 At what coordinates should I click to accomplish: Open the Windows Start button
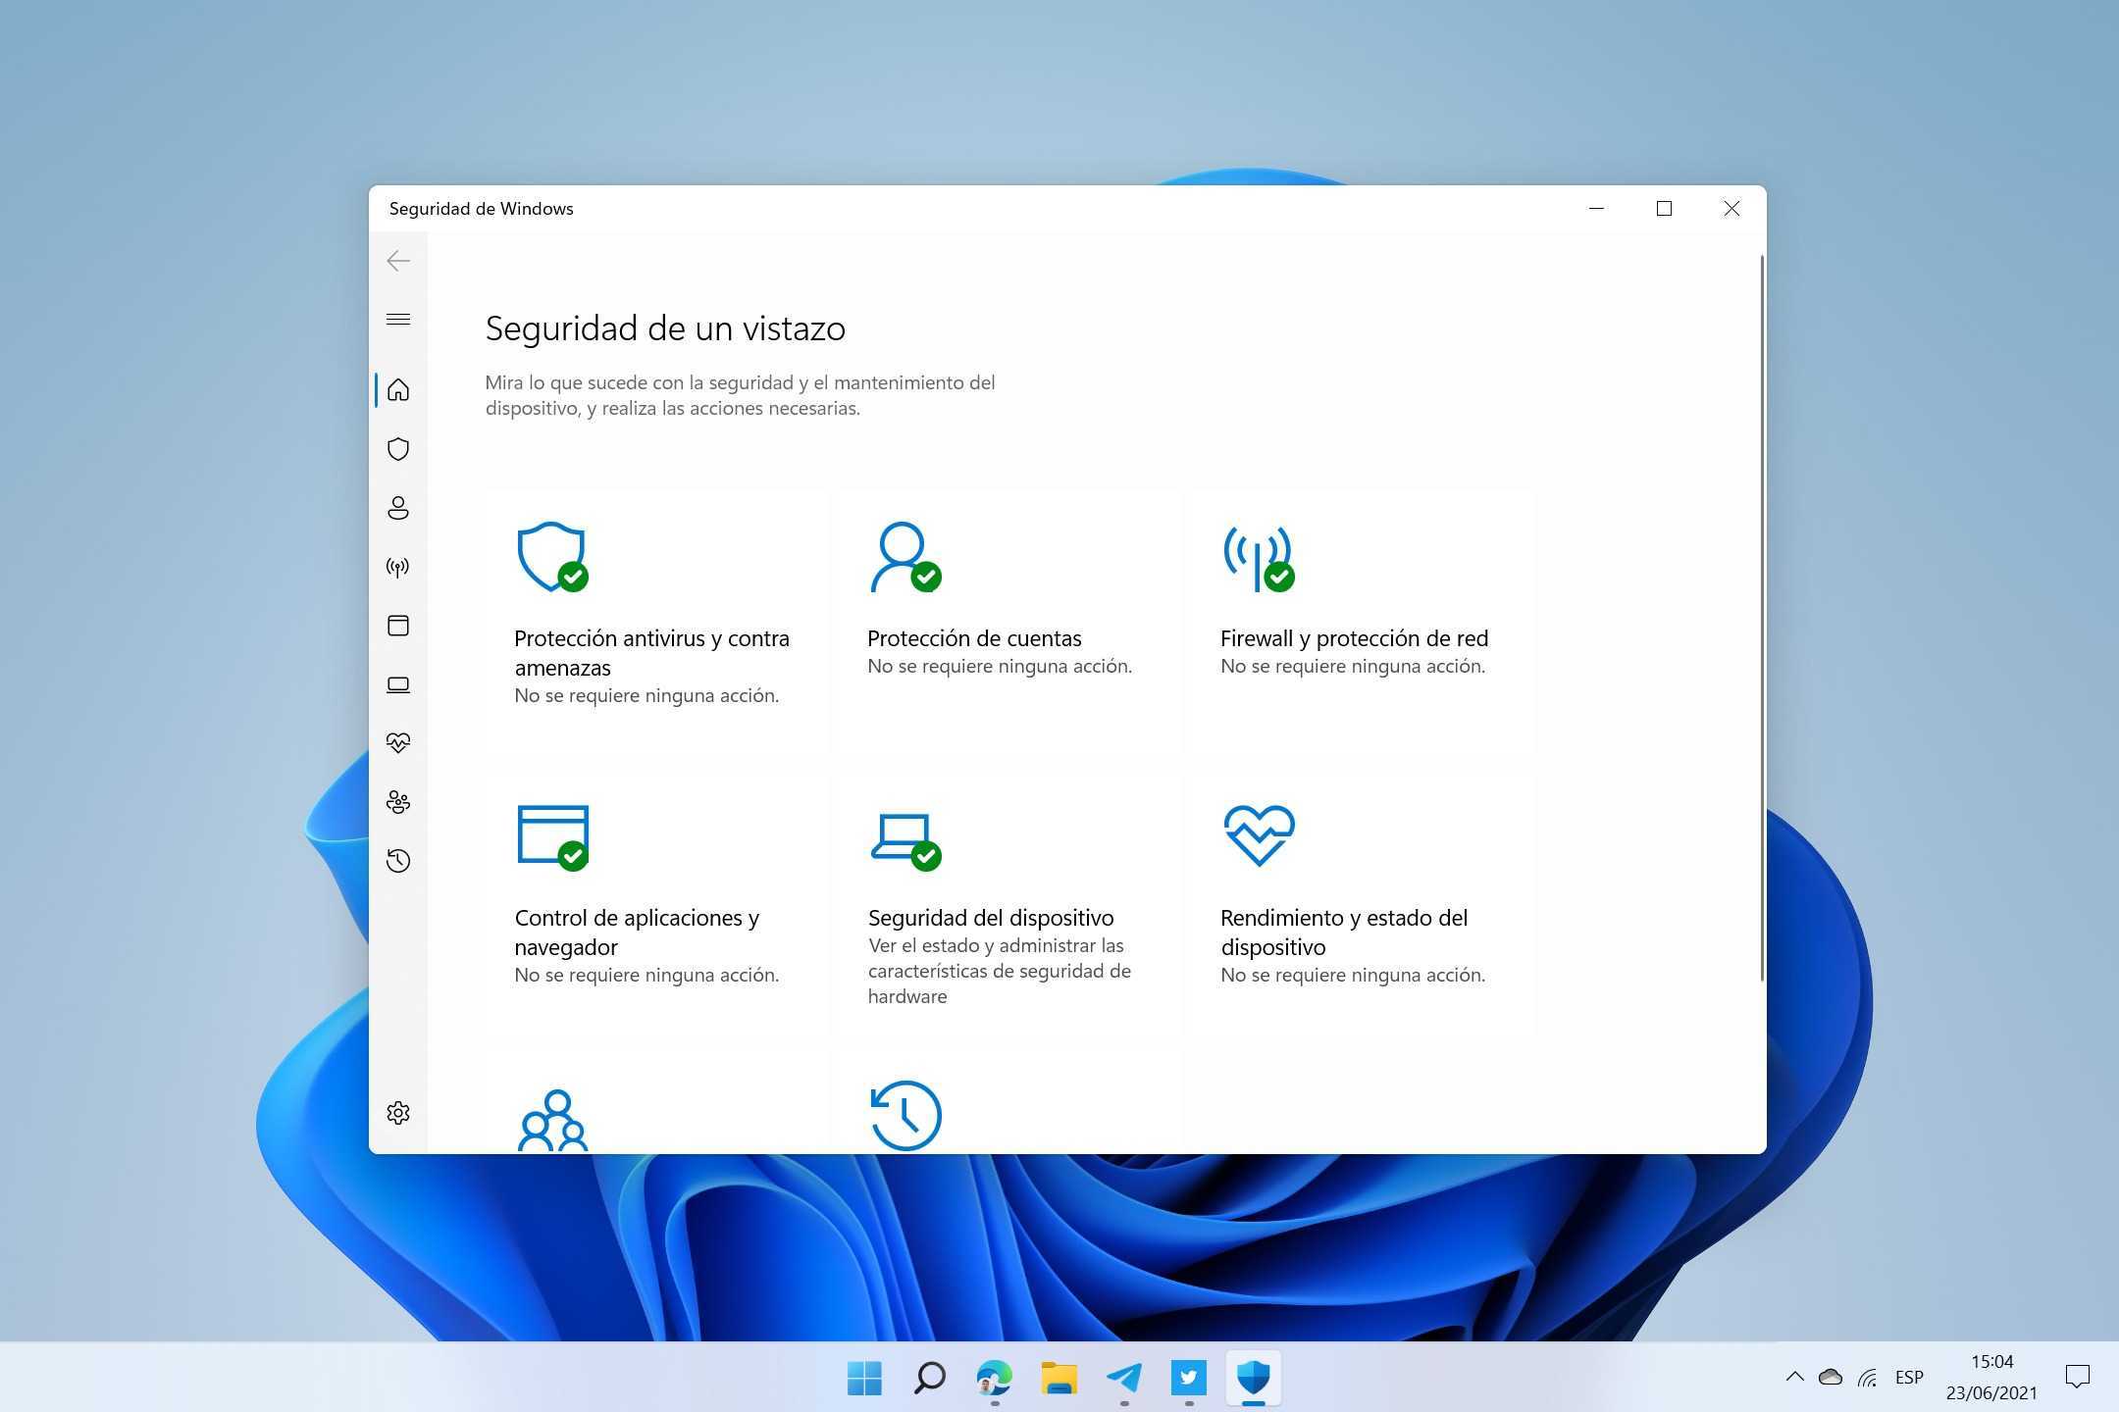(864, 1378)
